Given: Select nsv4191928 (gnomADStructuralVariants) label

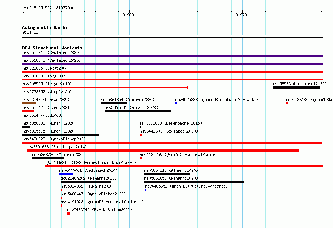Looking at the screenshot, I should tap(102, 202).
